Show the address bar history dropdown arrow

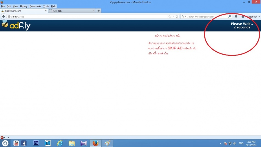tap(173, 16)
